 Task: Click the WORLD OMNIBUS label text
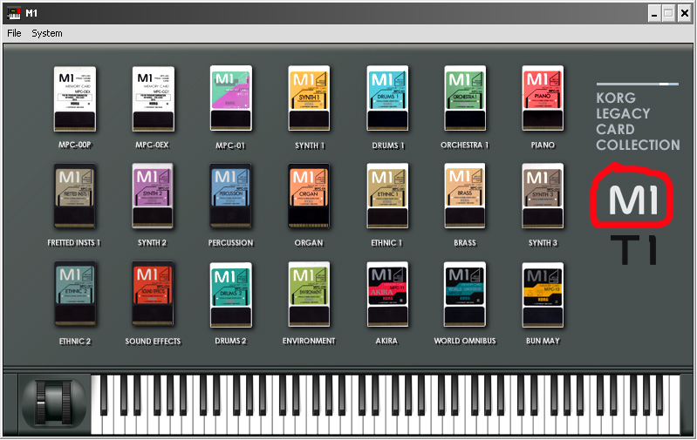[465, 341]
